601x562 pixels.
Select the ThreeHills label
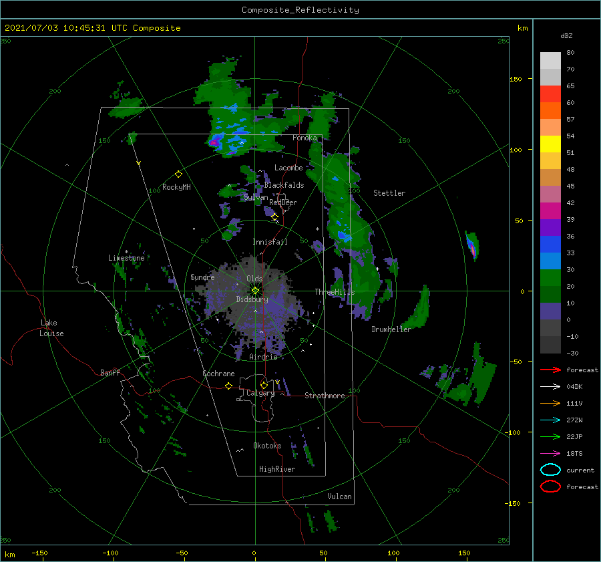pos(335,292)
